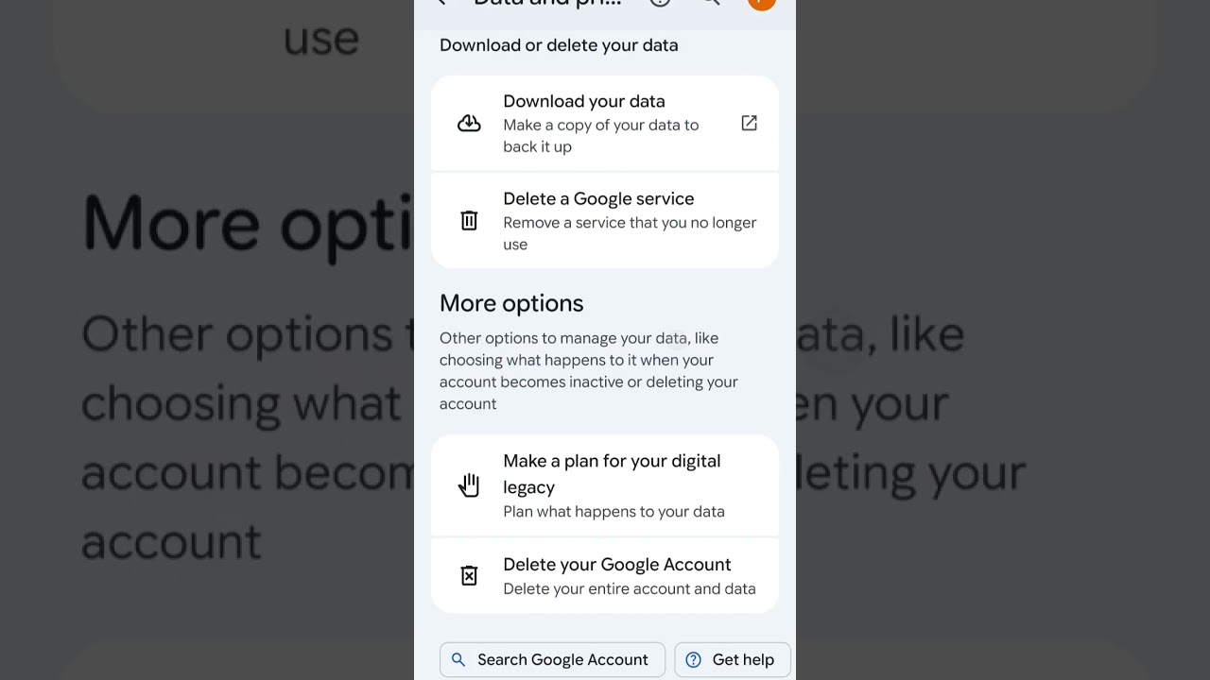Click the crossed-out bin icon for account deletion
The image size is (1210, 680).
tap(469, 575)
